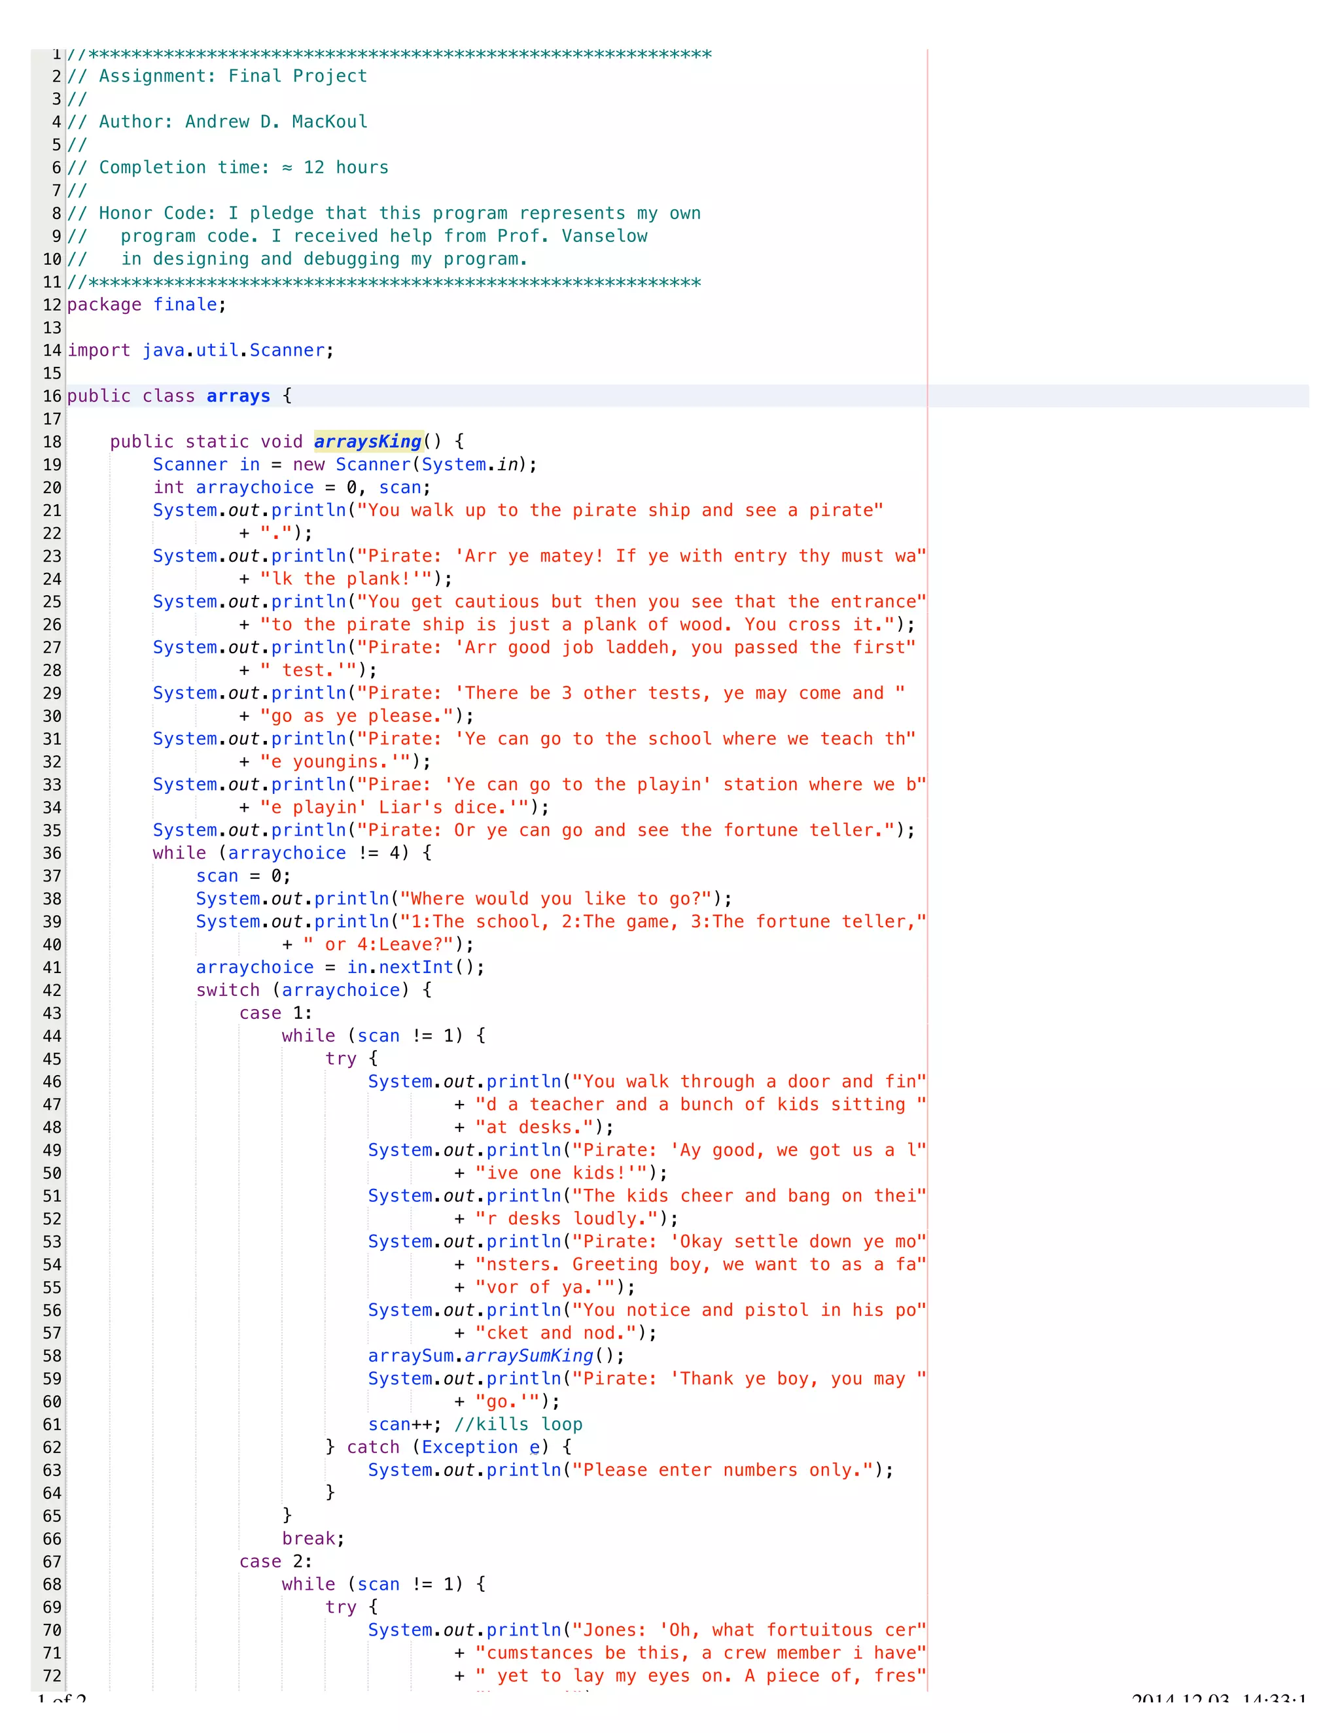The height and width of the screenshot is (1733, 1340).
Task: Click the 'try {' on line 69
Action: pos(351,1607)
